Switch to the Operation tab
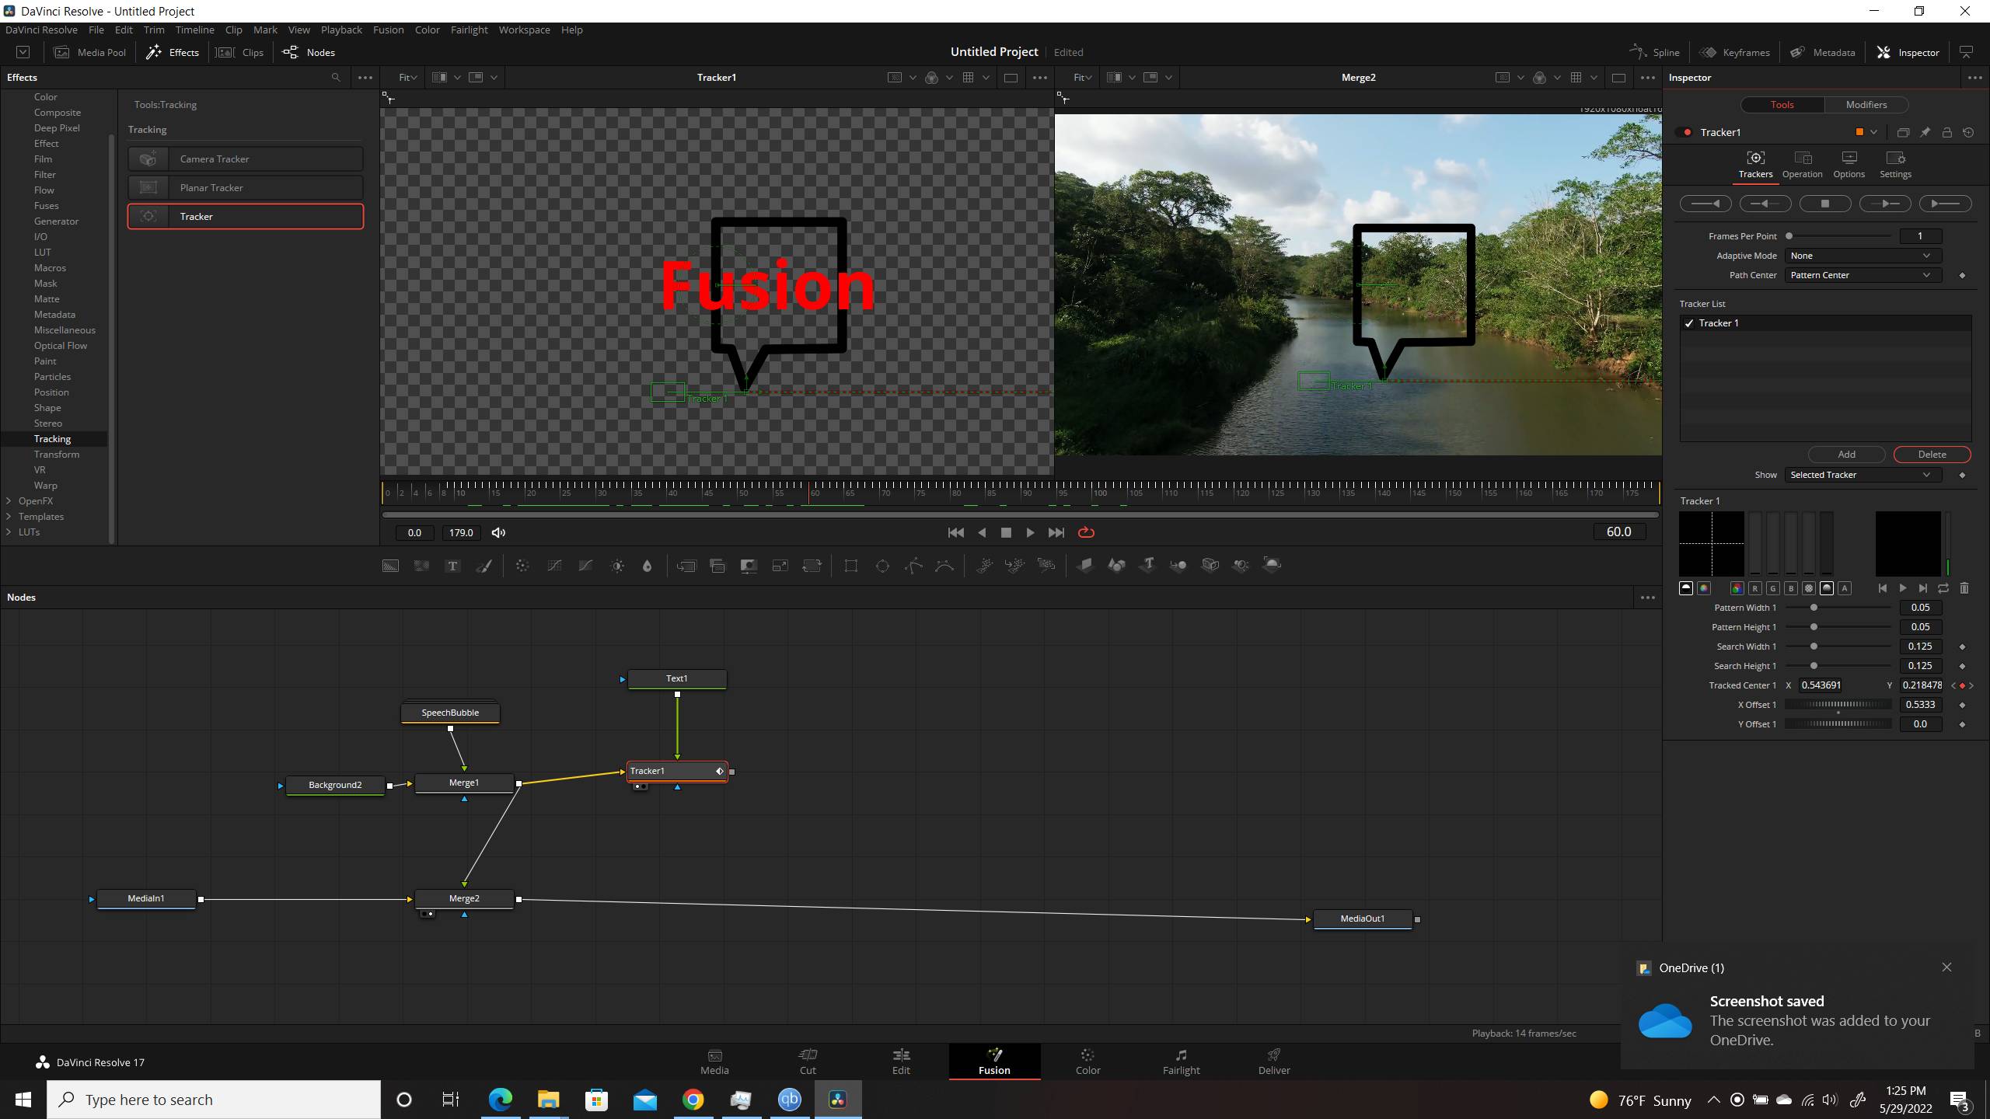This screenshot has height=1119, width=1990. [1802, 166]
